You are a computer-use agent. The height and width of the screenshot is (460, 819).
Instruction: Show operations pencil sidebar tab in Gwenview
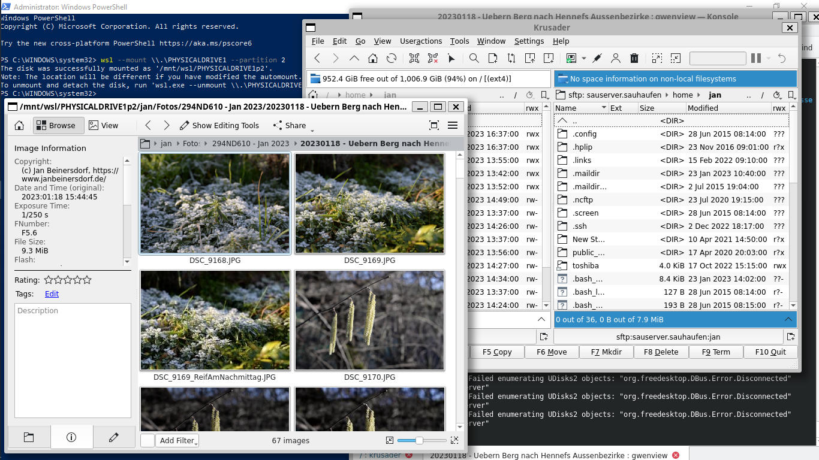click(114, 437)
